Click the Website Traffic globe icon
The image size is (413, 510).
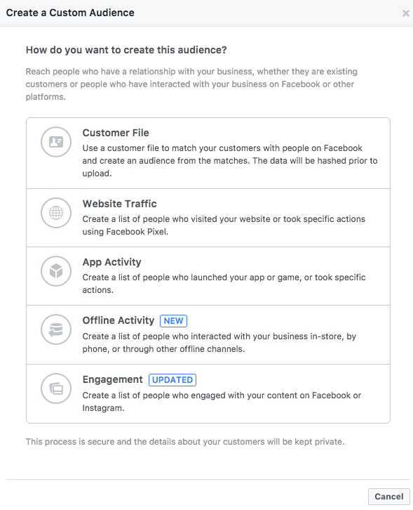[x=56, y=213]
